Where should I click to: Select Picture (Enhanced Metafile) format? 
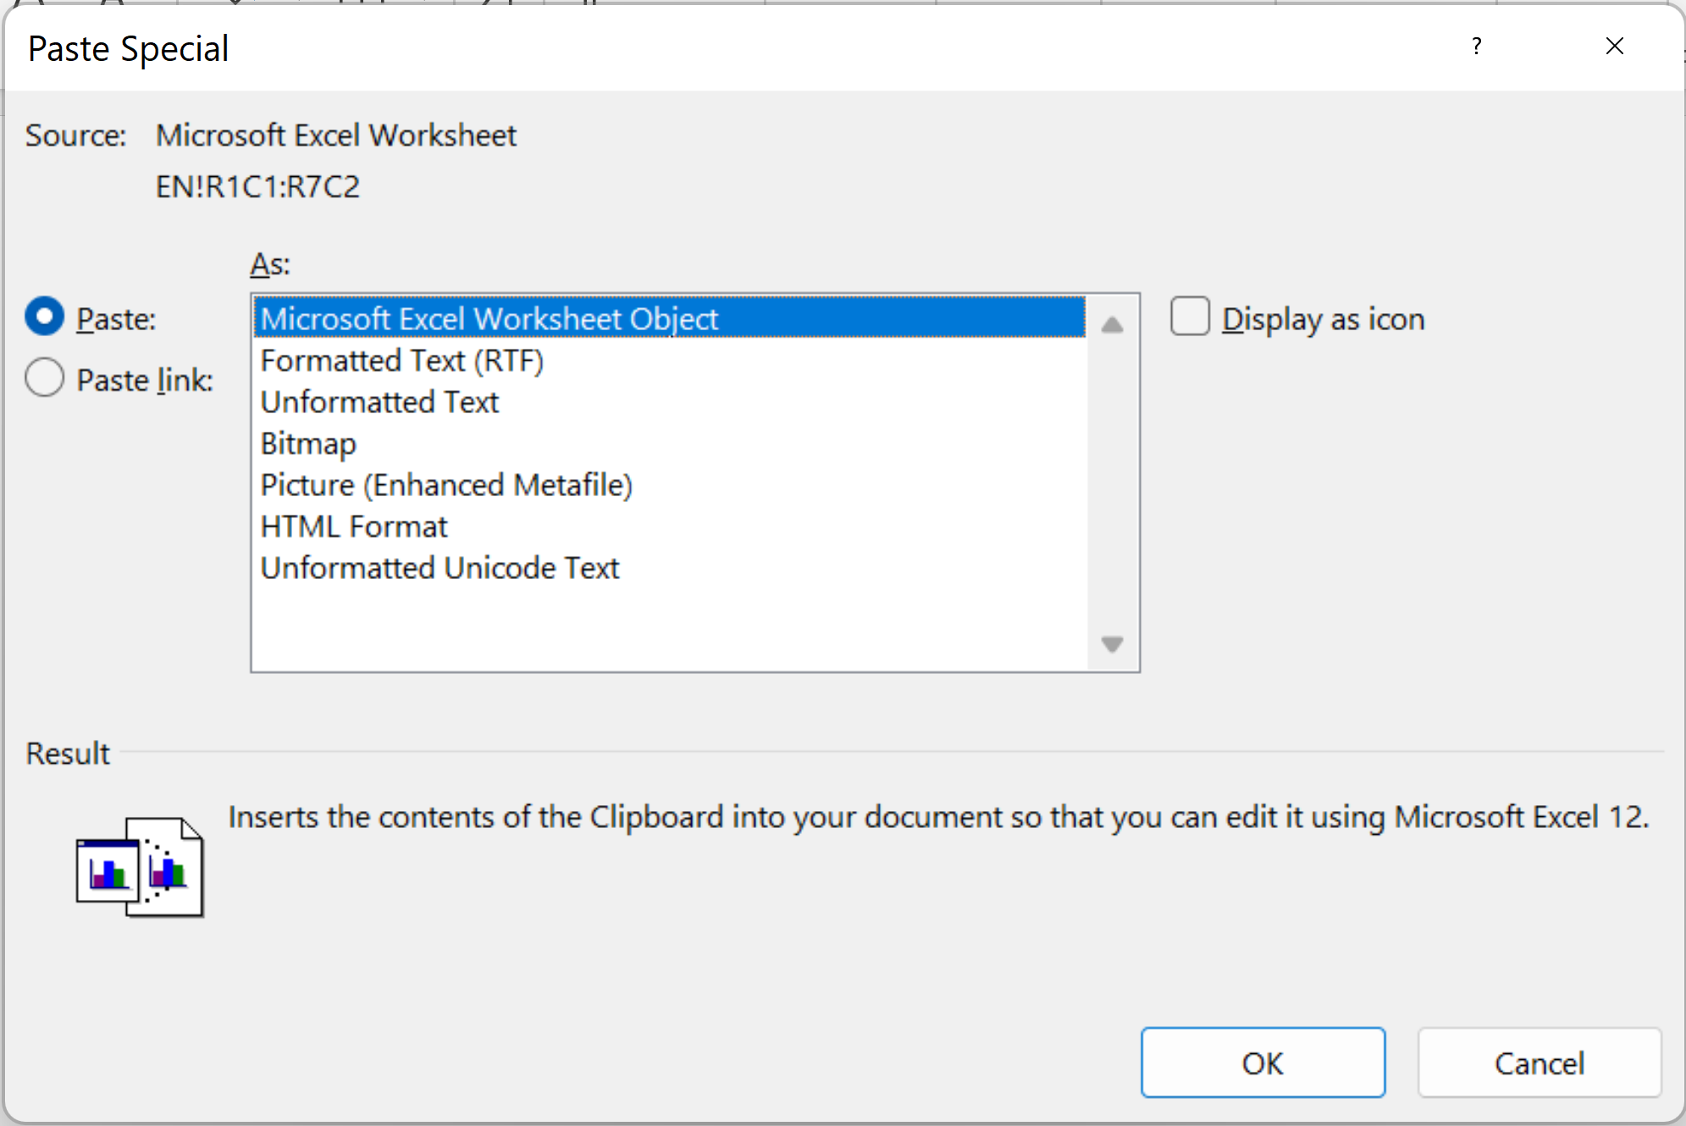click(x=669, y=484)
